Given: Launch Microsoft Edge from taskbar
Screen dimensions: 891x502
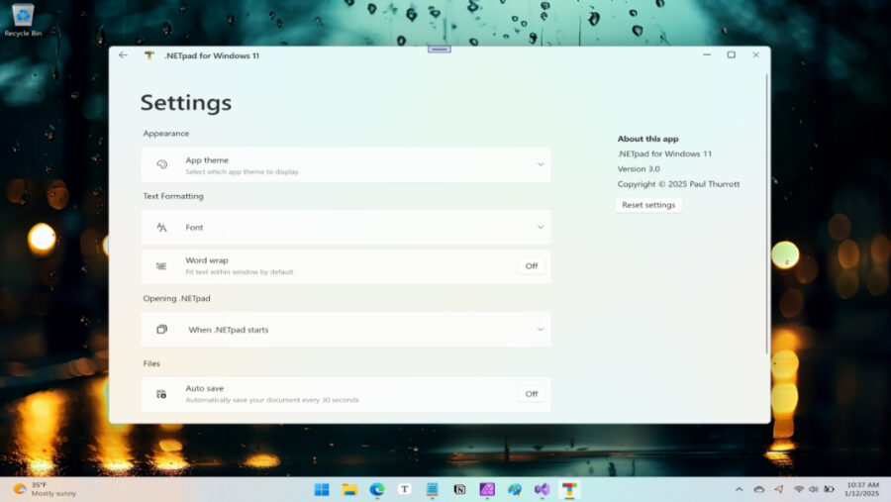Looking at the screenshot, I should click(377, 489).
